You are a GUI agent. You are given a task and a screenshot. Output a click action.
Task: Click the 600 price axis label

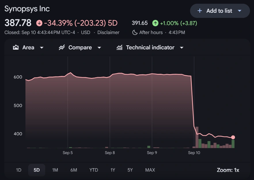18,77
